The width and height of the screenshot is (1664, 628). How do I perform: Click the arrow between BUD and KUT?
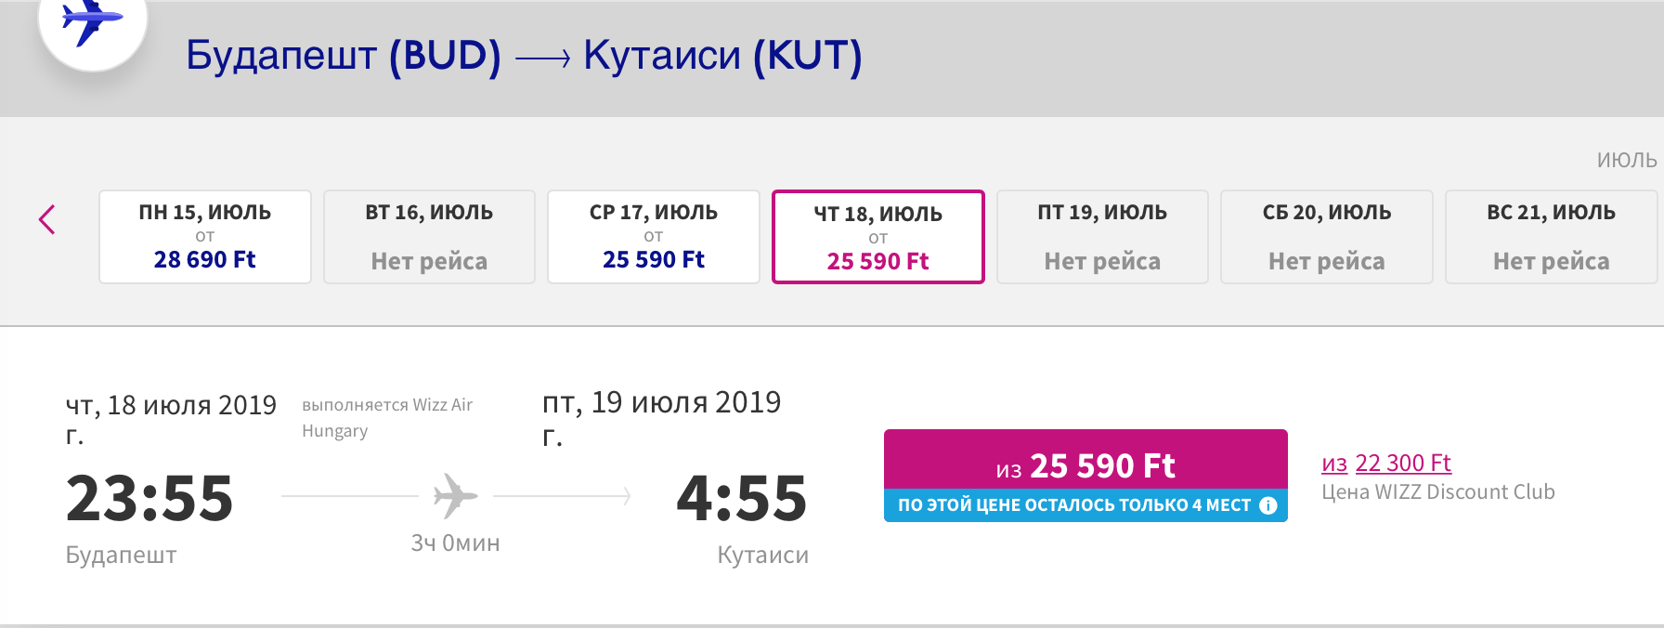[542, 59]
